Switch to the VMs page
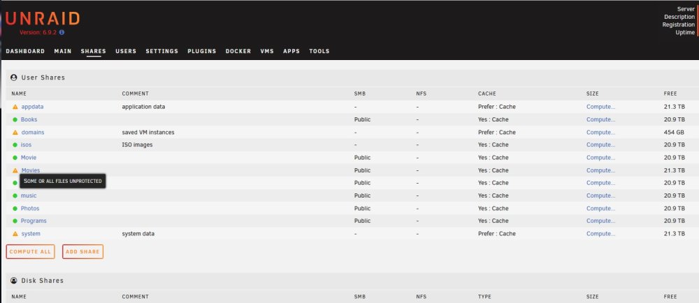The image size is (699, 303). click(267, 51)
